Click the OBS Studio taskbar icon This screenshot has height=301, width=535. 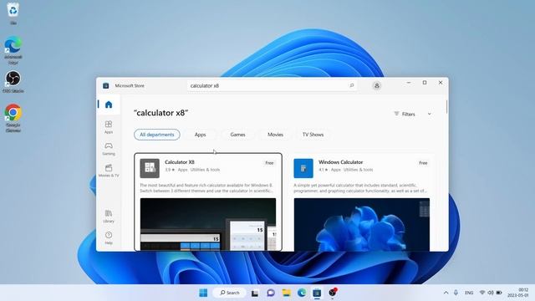pyautogui.click(x=333, y=293)
